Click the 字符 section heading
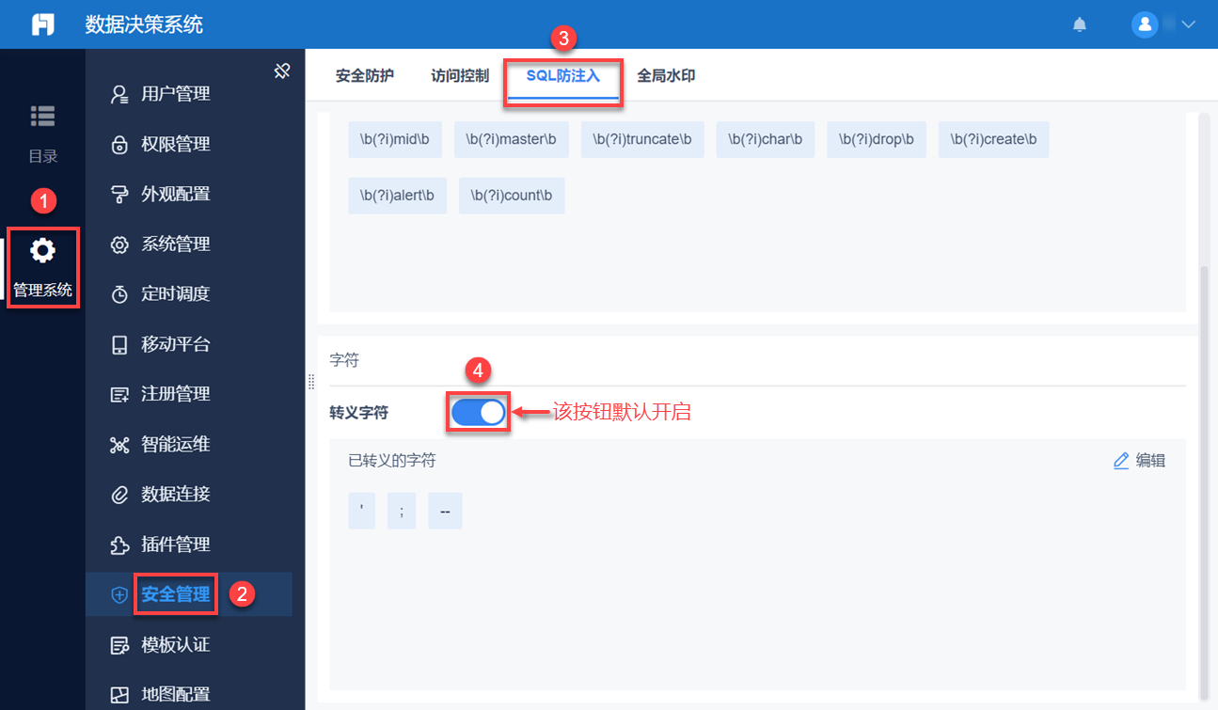The image size is (1218, 710). pos(344,360)
